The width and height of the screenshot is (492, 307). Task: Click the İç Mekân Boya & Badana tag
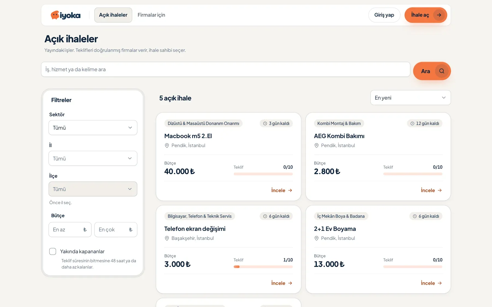(x=341, y=216)
